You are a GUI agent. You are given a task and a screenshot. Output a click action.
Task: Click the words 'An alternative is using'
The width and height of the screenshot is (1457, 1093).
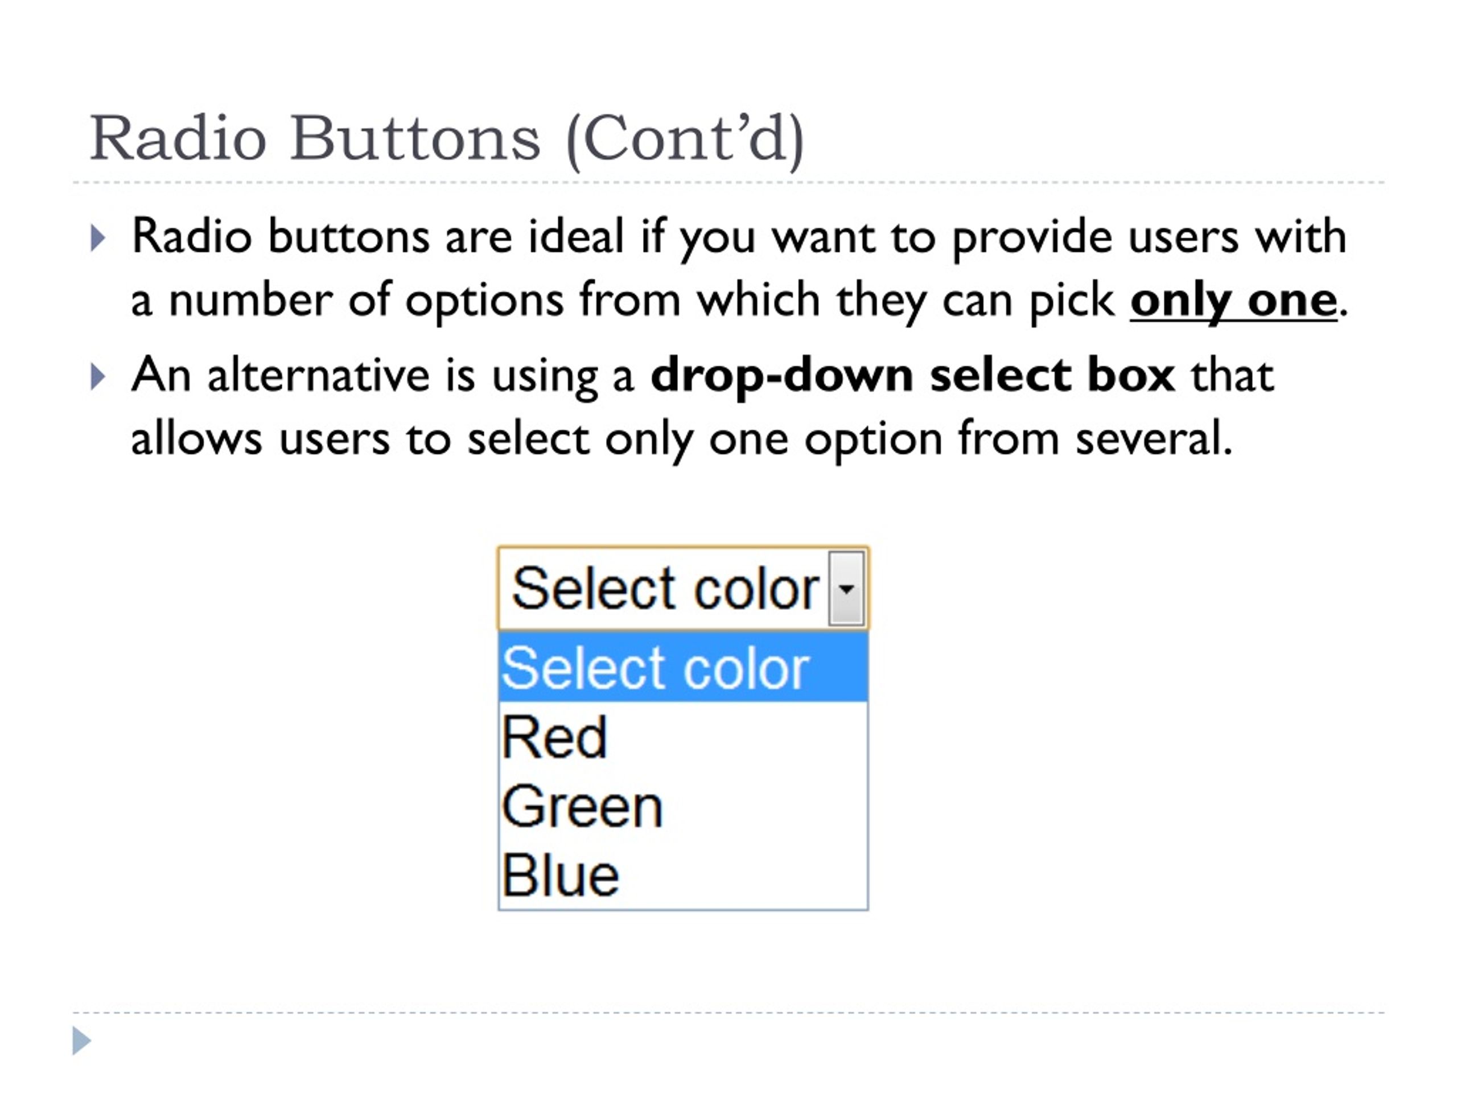(x=382, y=376)
